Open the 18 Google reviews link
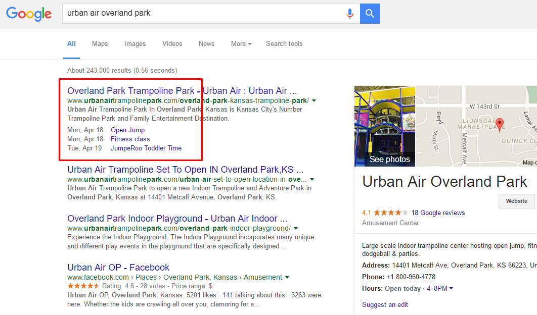Image resolution: width=537 pixels, height=315 pixels. (438, 213)
